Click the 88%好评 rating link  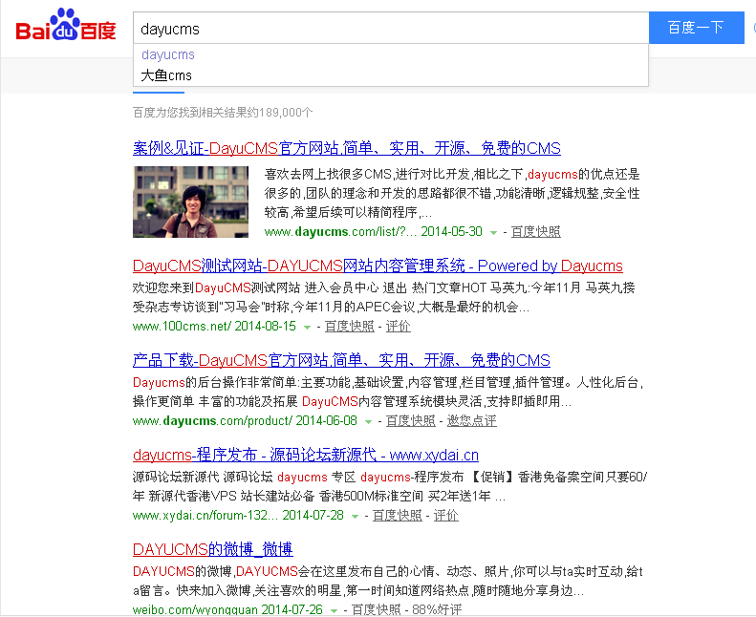pyautogui.click(x=437, y=609)
